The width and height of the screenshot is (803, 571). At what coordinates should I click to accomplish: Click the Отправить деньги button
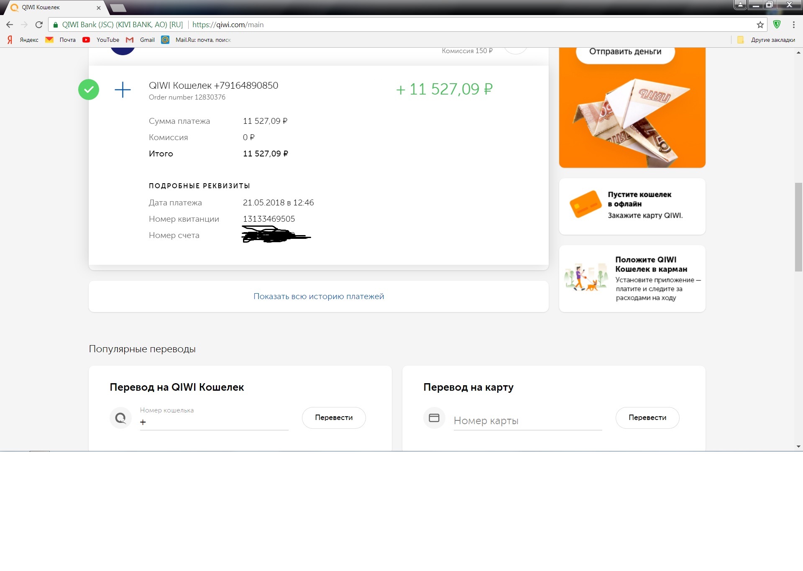click(625, 52)
